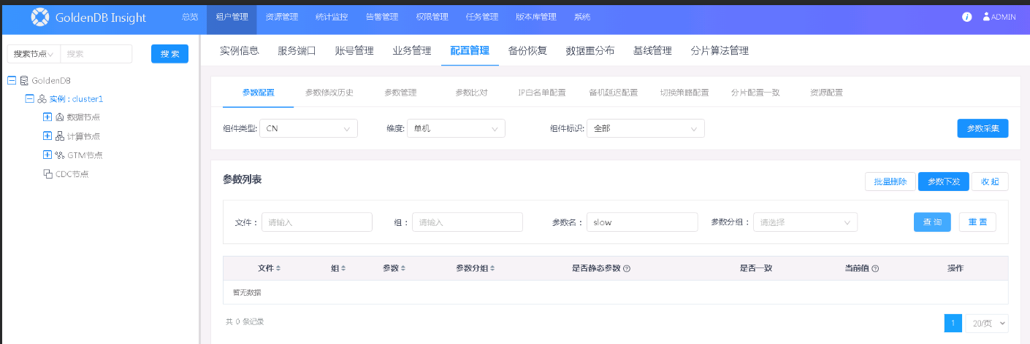
Task: Switch to the 业务管理 tab
Action: [412, 51]
